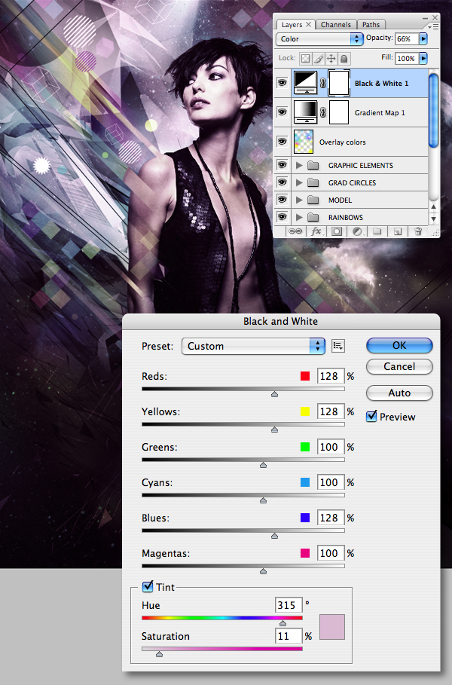This screenshot has width=452, height=685.
Task: Select Gradient Map 1 layer mask
Action: coord(339,112)
